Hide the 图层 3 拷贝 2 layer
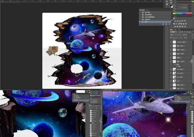The height and width of the screenshot is (137, 194). pyautogui.click(x=171, y=46)
